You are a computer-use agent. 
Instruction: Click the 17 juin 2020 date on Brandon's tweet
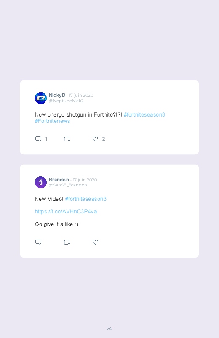[85, 180]
